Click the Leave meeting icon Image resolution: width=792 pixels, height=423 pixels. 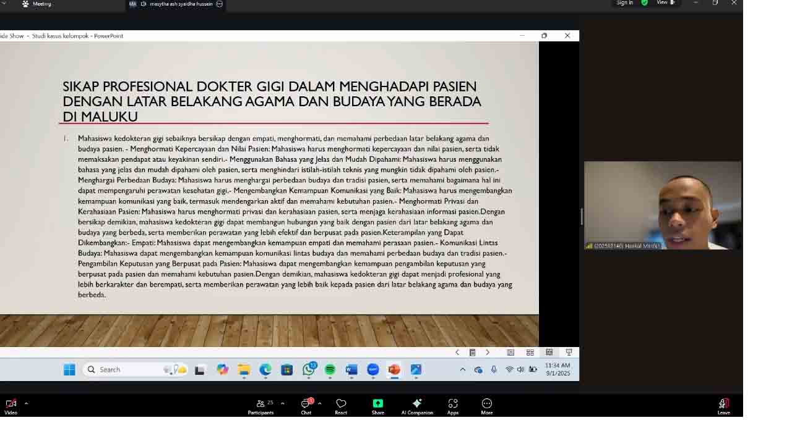[x=724, y=406]
